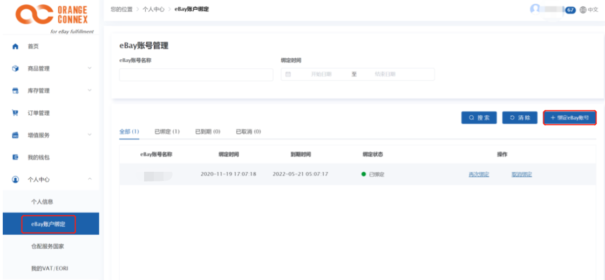605x280 pixels.
Task: Click the user avatar icon at top right
Action: click(x=535, y=10)
